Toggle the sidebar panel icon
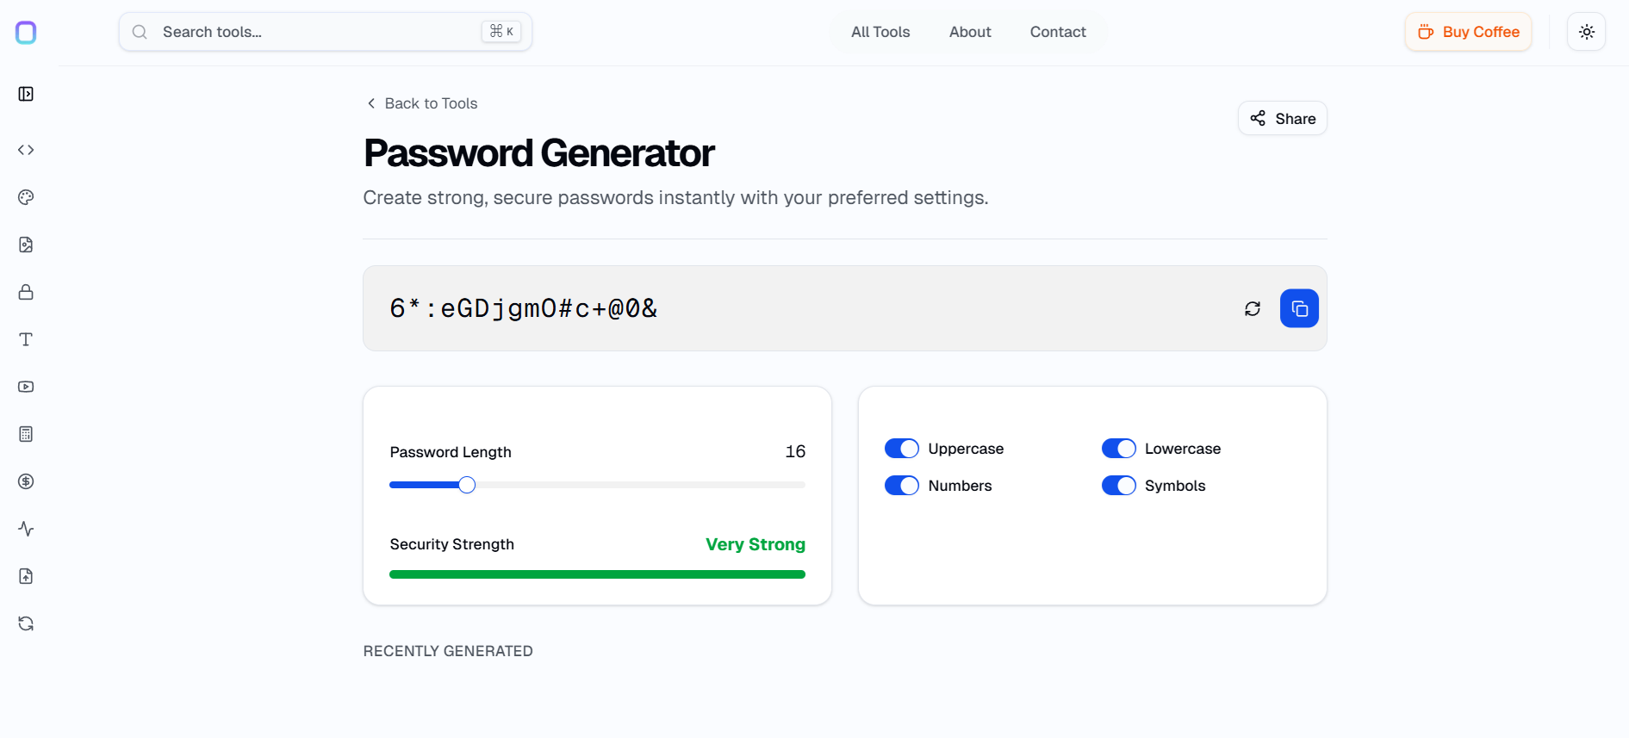 26,94
